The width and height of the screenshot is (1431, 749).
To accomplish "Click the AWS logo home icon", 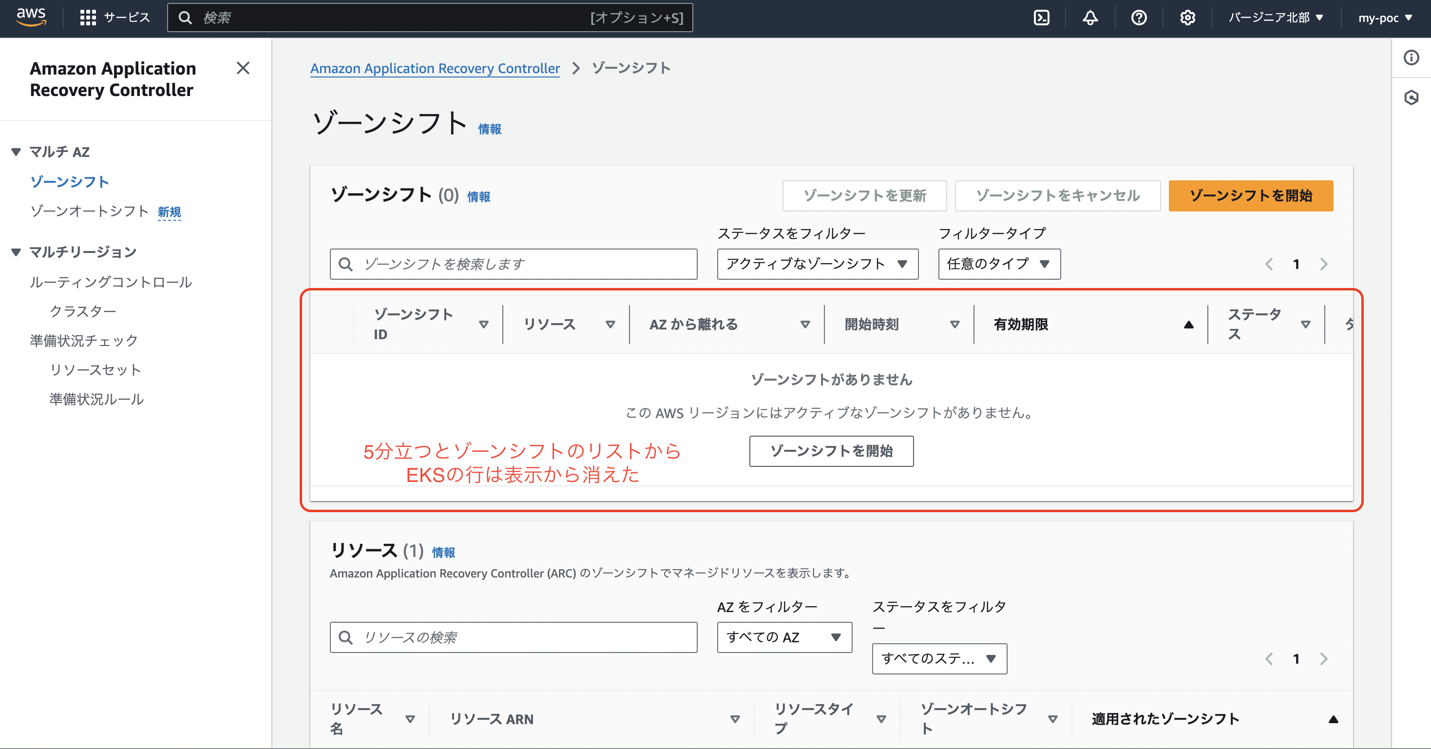I will [31, 17].
